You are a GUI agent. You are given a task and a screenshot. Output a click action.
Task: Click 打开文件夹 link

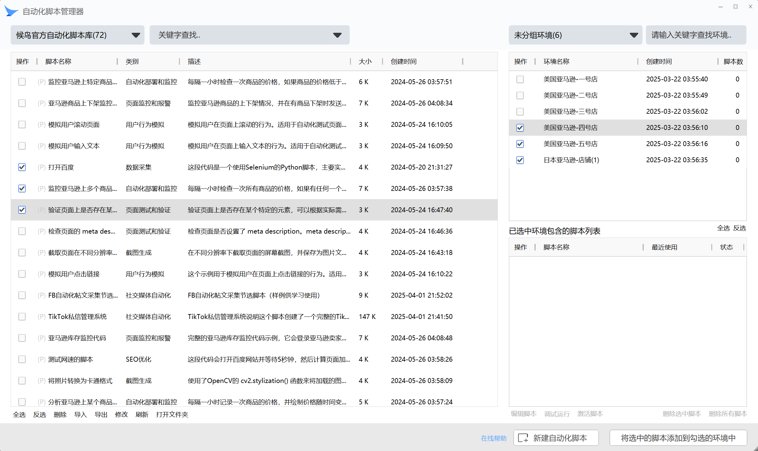pos(172,414)
